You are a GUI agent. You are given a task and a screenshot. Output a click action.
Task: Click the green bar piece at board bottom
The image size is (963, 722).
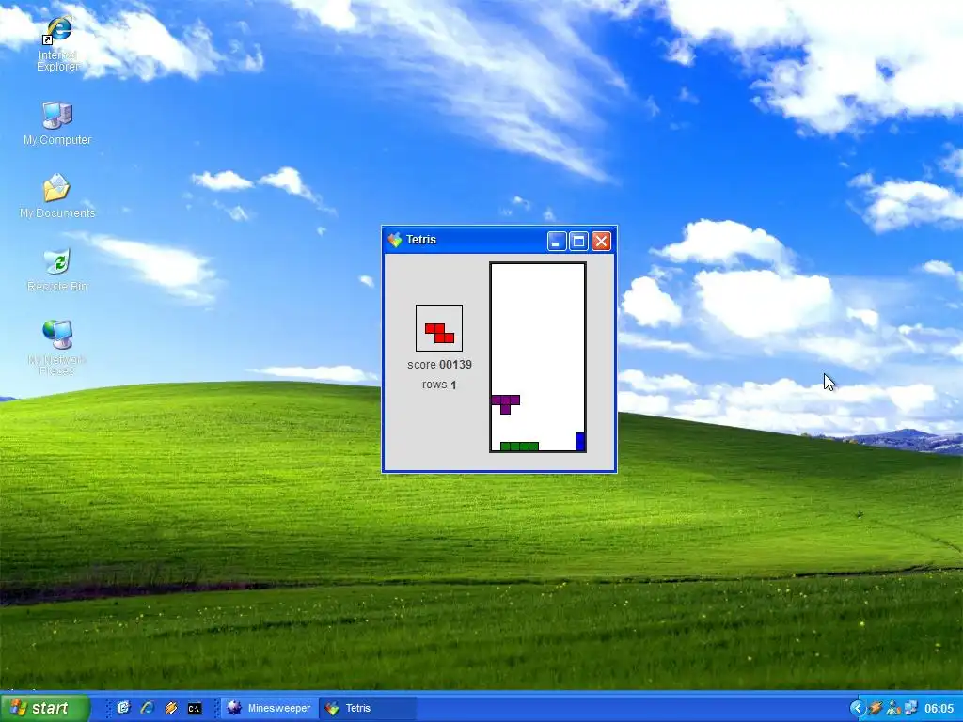pos(519,447)
